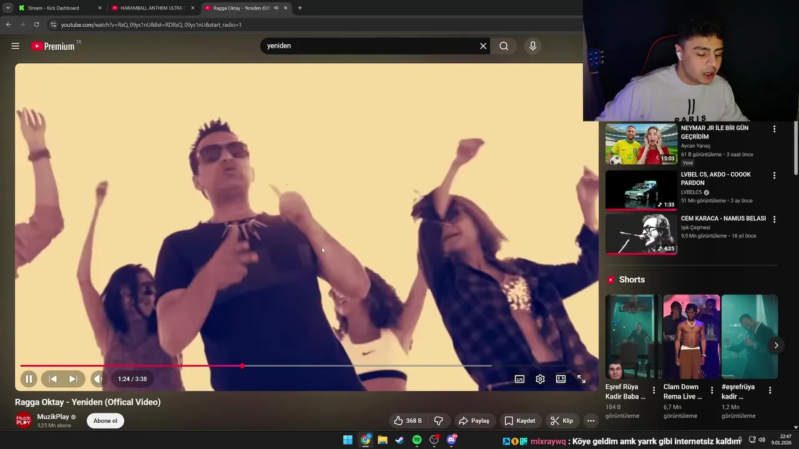Viewport: 799px width, 449px height.
Task: Close the Kick Dashboard tab
Action: point(99,8)
